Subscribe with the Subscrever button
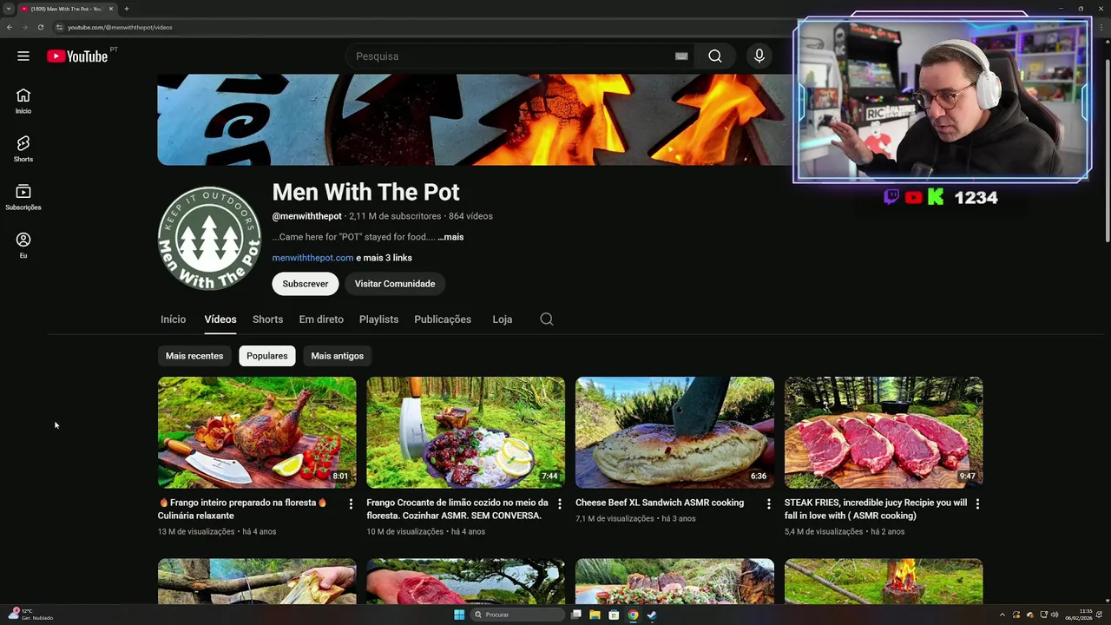Image resolution: width=1111 pixels, height=625 pixels. click(306, 284)
